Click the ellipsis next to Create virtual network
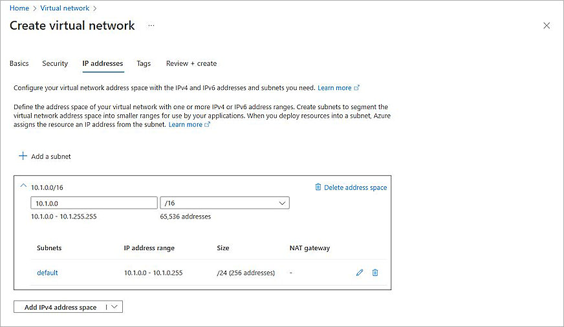The image size is (564, 327). (x=151, y=26)
